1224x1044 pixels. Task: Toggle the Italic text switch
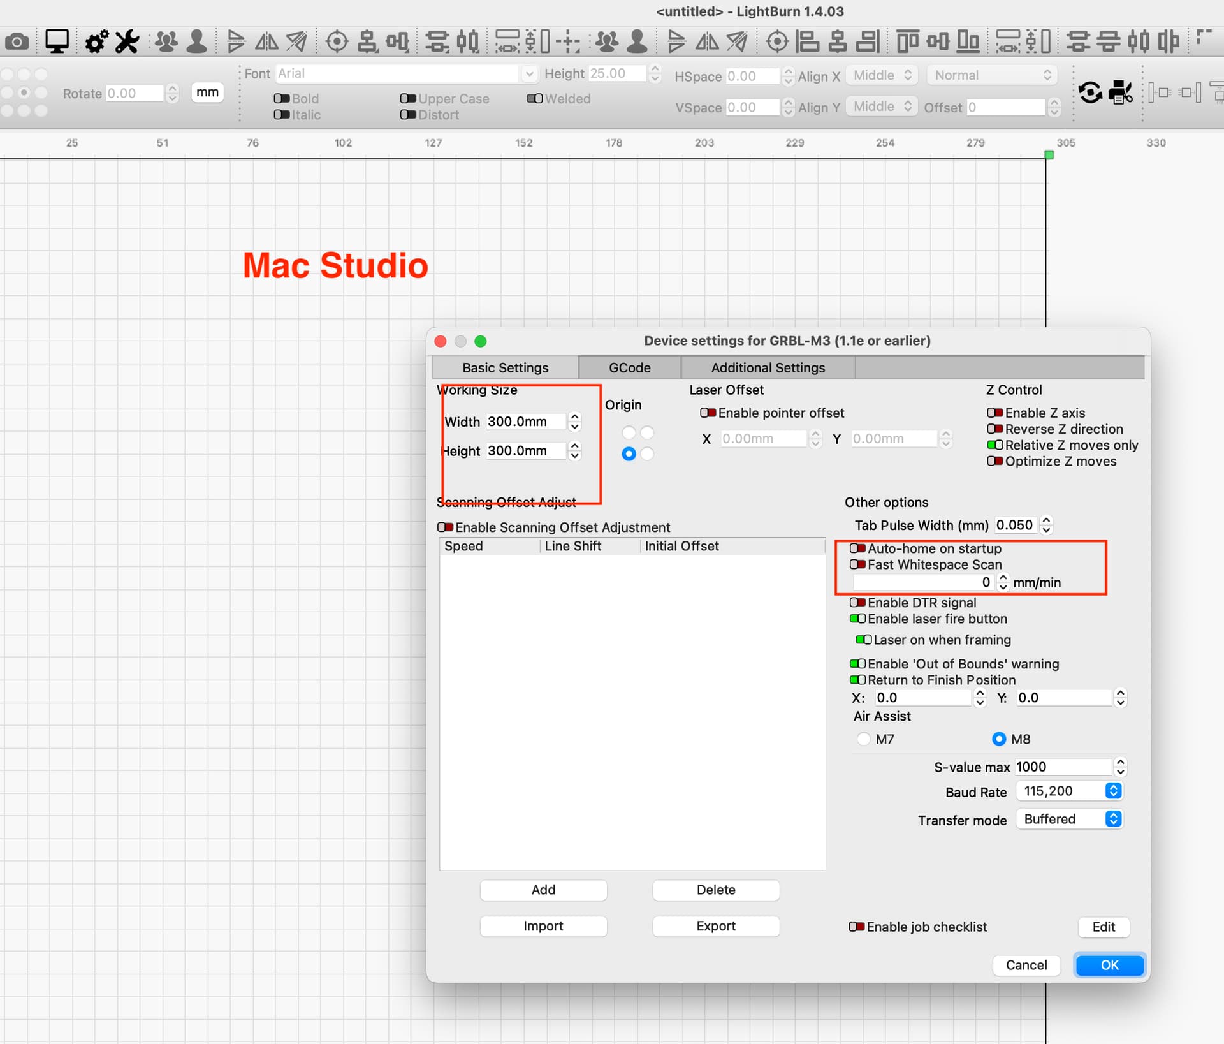click(x=282, y=115)
